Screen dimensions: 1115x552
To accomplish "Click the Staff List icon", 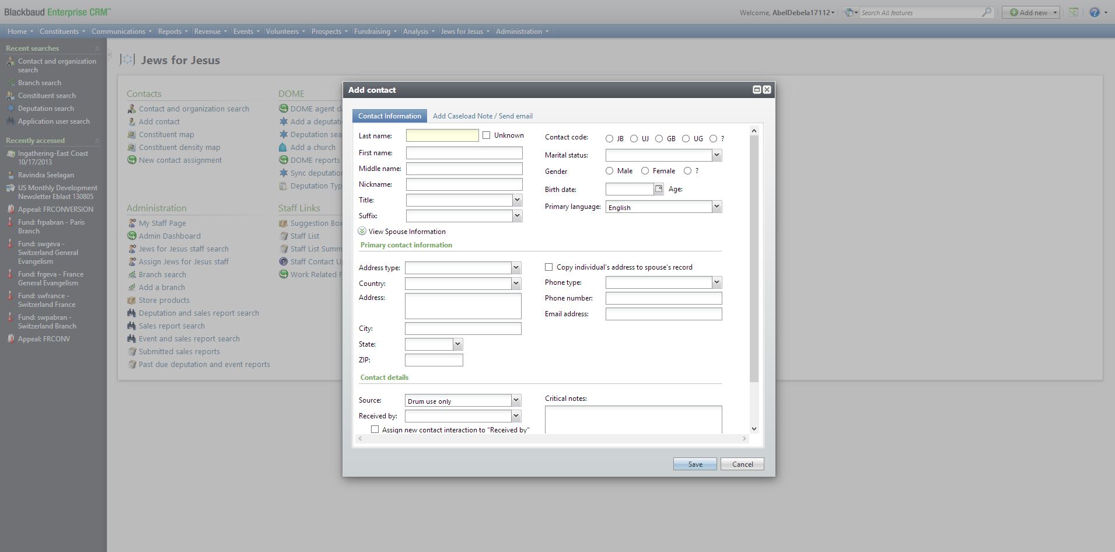I will click(x=284, y=236).
